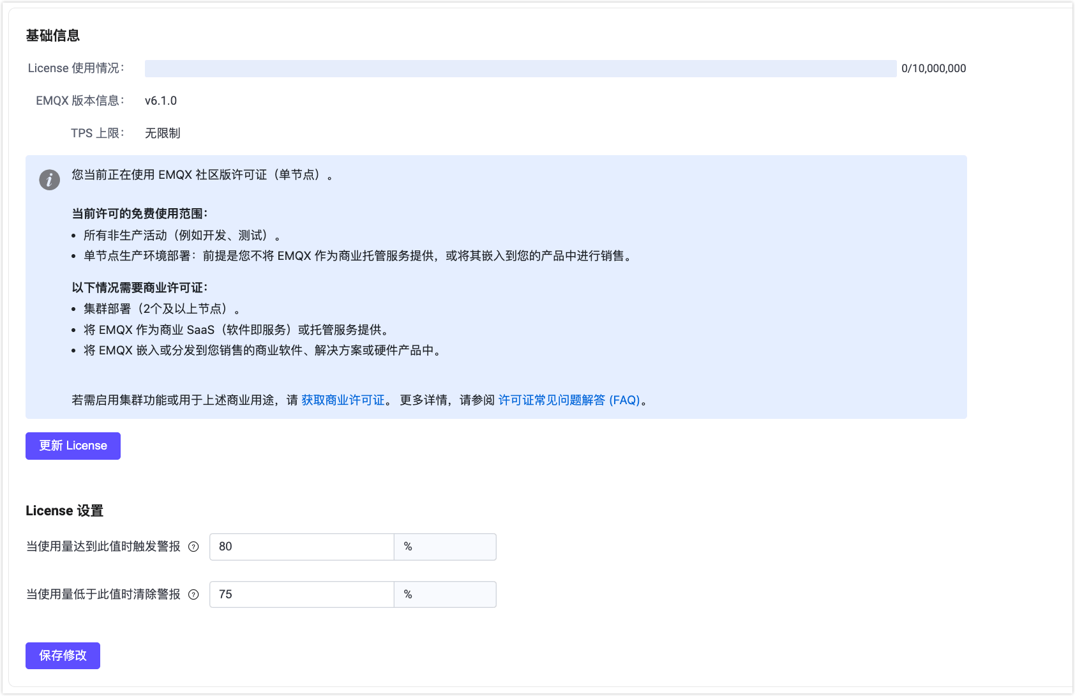Click the License 设置 section heading
This screenshot has height=696, width=1075.
pos(64,511)
